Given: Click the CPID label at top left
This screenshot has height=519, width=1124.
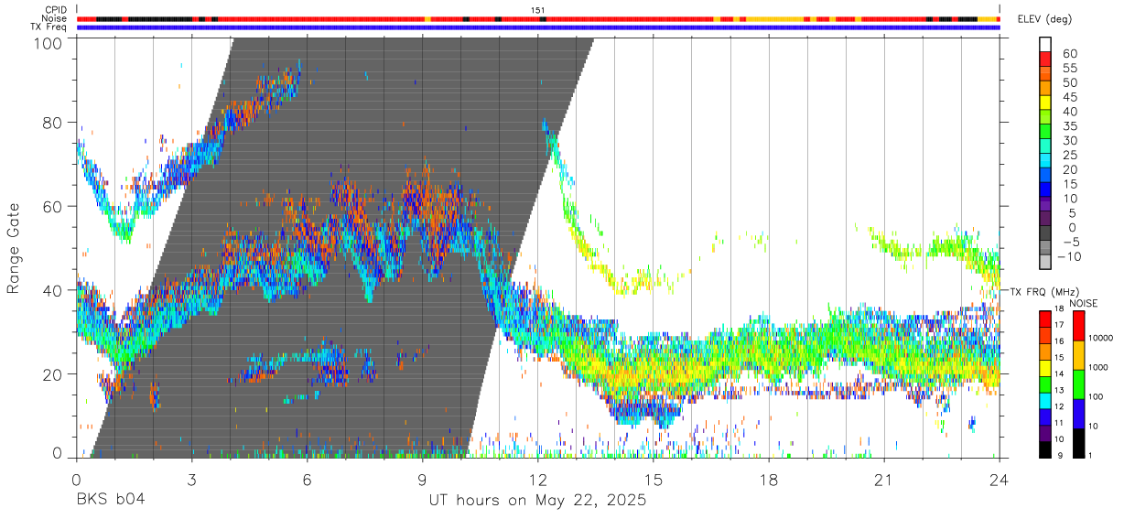Looking at the screenshot, I should (x=56, y=10).
